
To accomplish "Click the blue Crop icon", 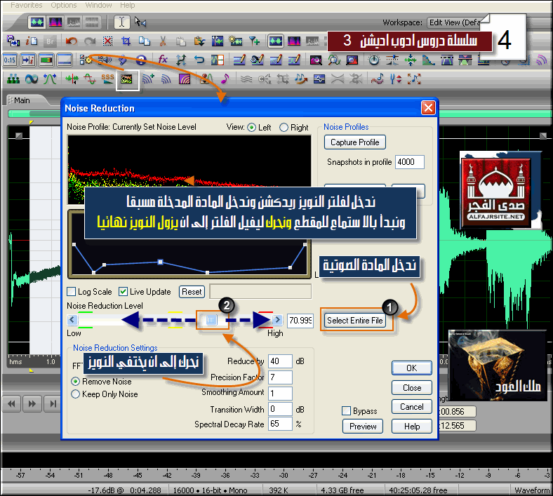I will point(126,41).
